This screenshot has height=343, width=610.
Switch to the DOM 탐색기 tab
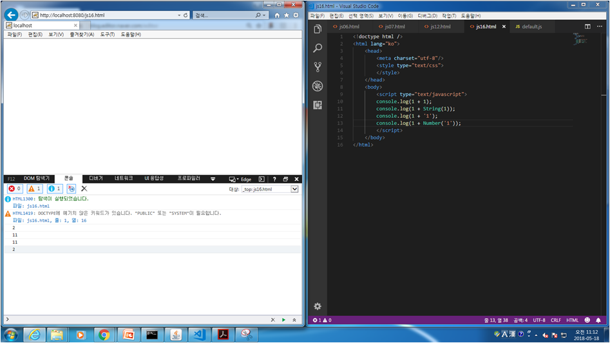[x=37, y=178]
